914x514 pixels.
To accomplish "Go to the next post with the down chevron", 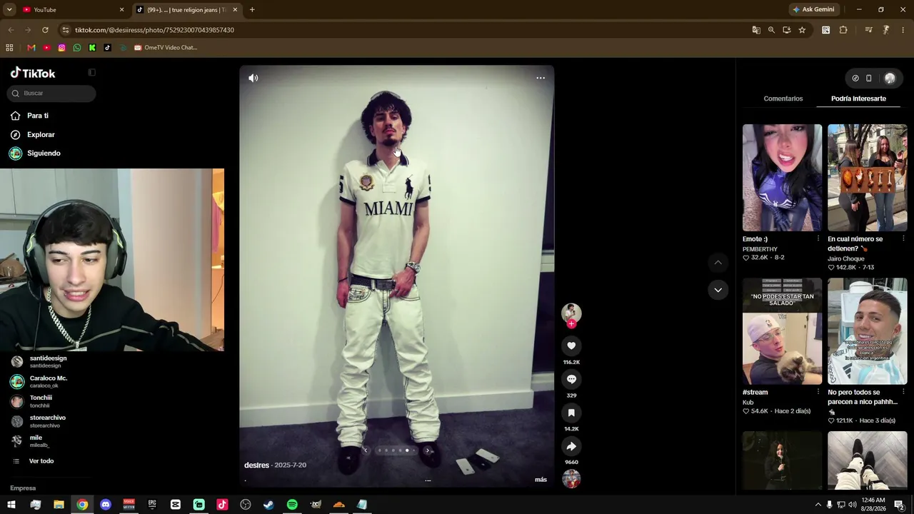I will click(x=718, y=290).
